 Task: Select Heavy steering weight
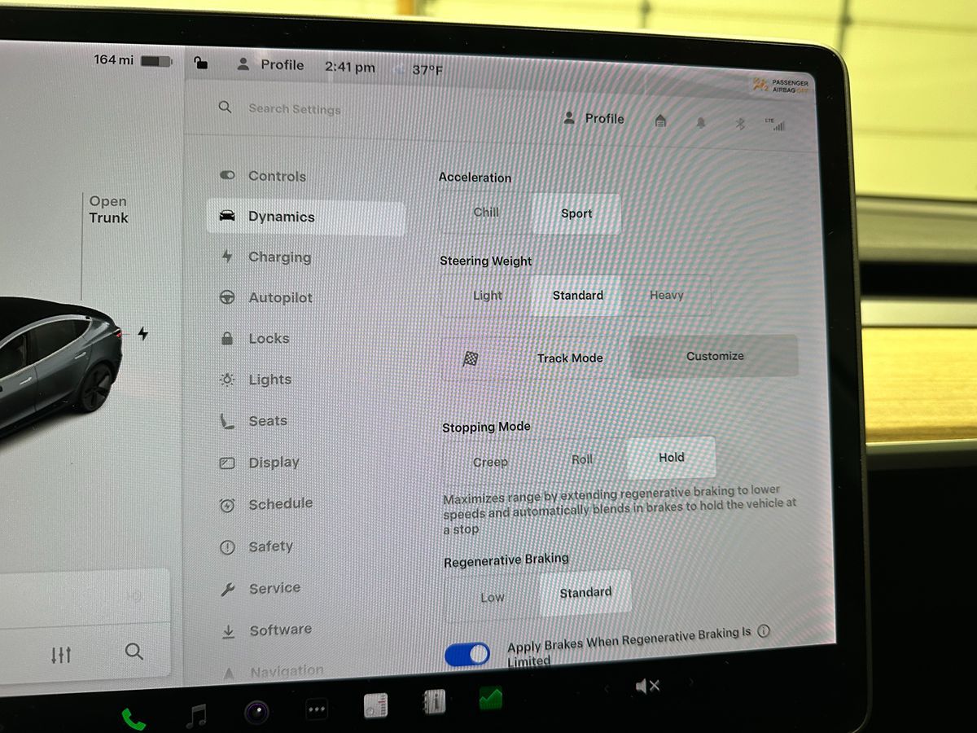click(x=666, y=296)
